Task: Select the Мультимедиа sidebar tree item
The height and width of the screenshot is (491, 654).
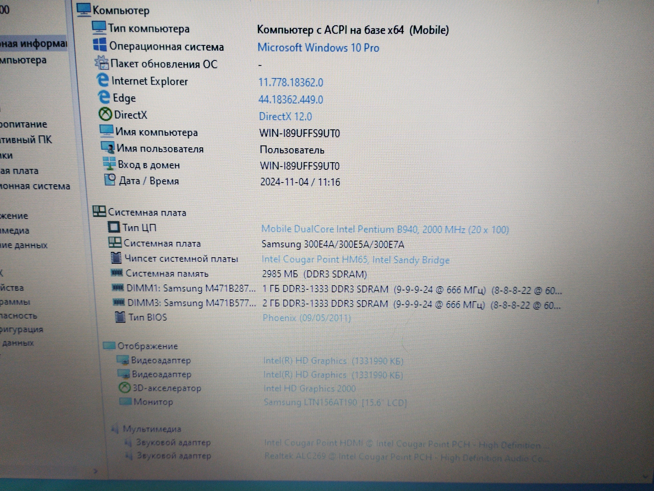Action: (x=15, y=230)
